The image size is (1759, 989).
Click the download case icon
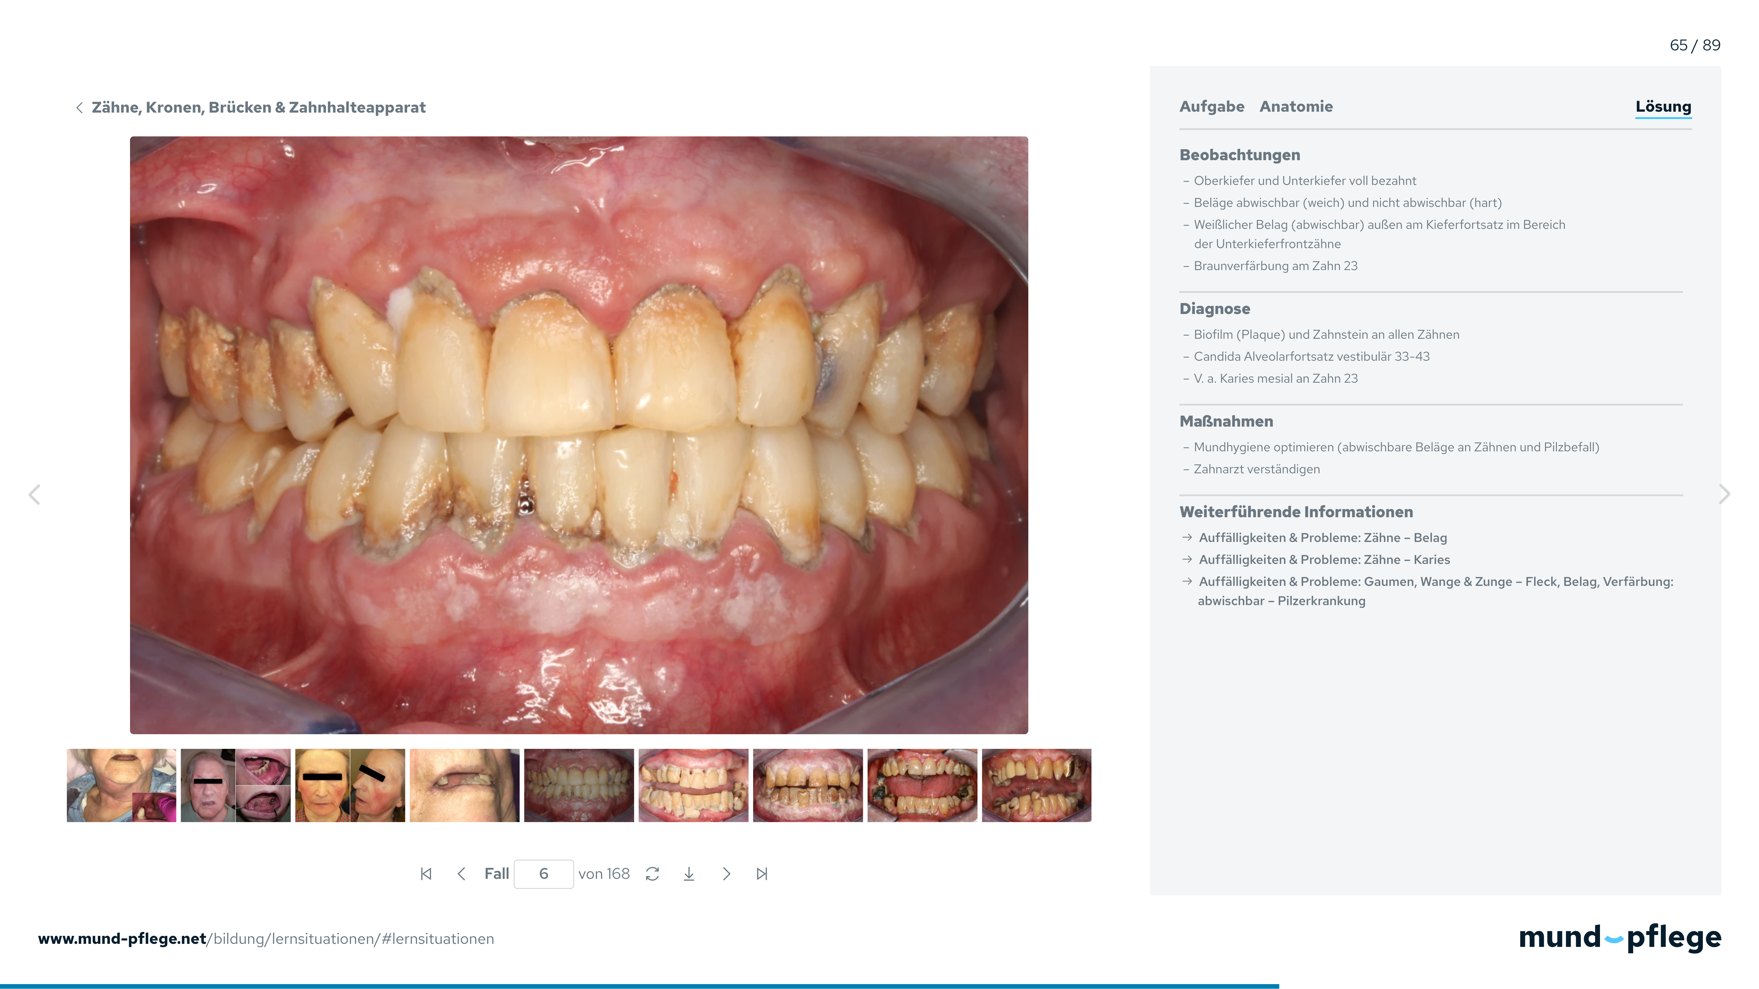[689, 874]
